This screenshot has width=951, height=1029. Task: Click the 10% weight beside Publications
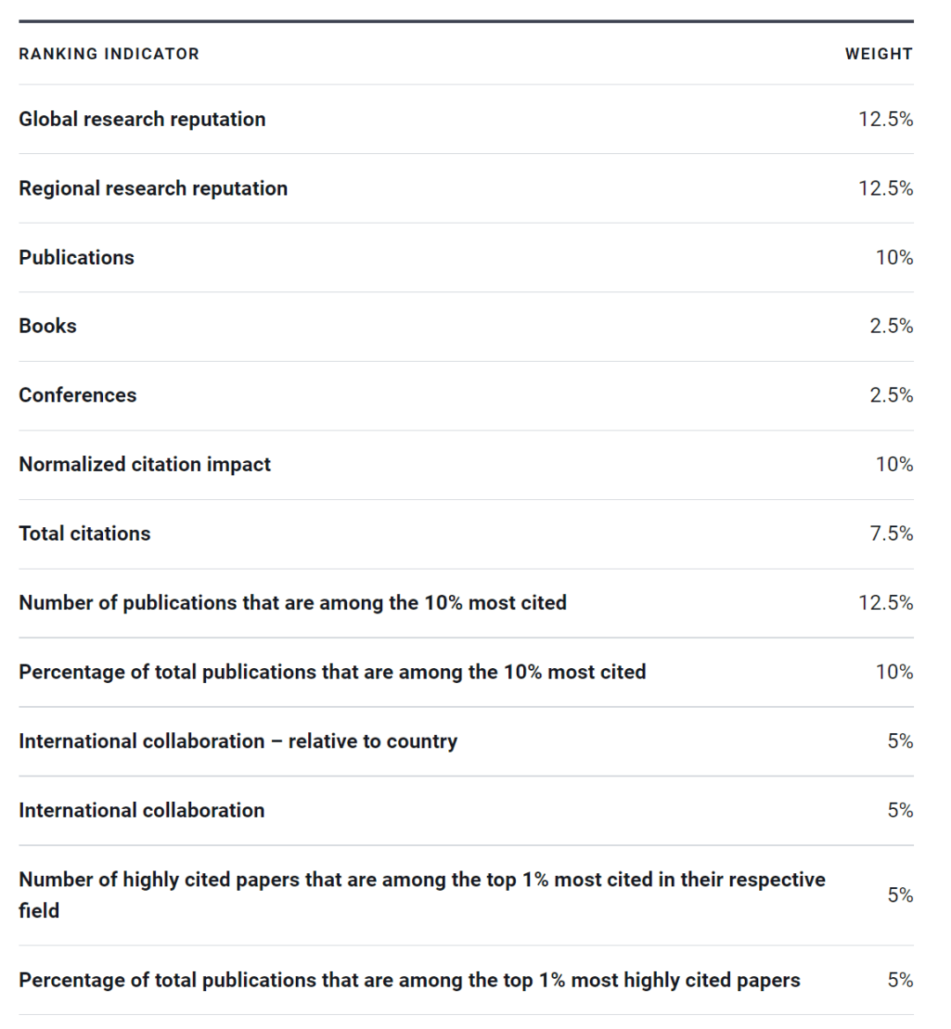[894, 257]
